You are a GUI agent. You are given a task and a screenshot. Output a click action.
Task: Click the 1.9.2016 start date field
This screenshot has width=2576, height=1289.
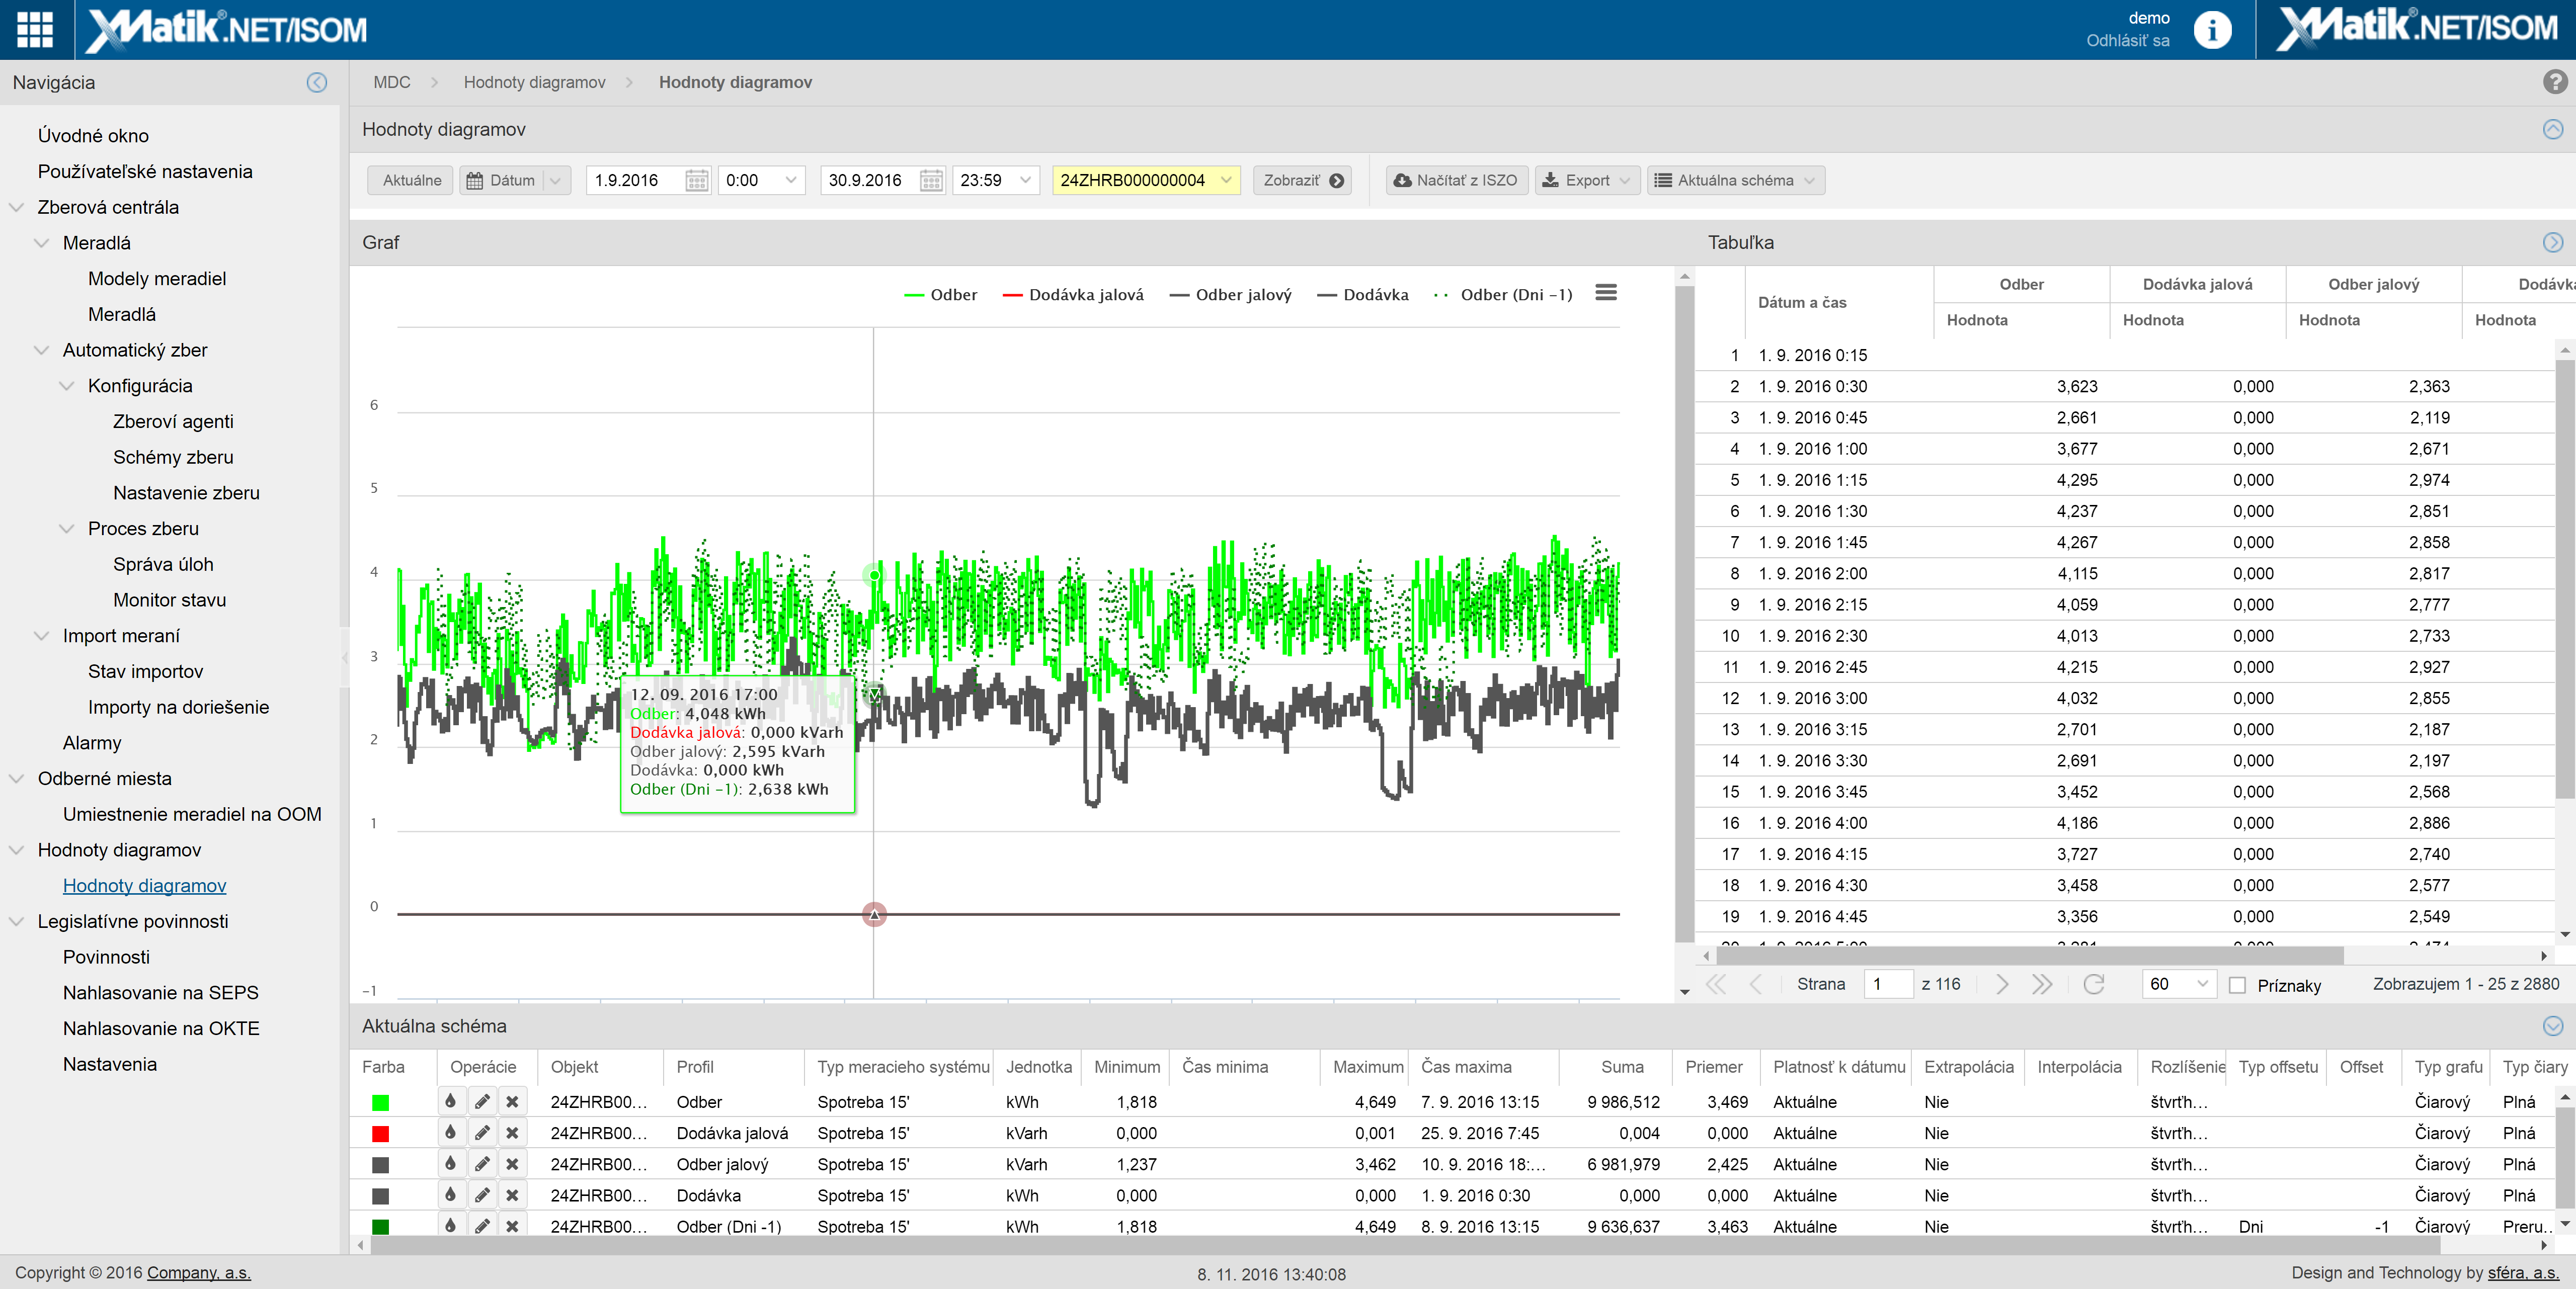coord(637,180)
